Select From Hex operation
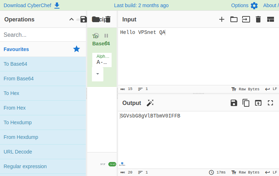Screen dimensions: 279x176 tap(43, 108)
